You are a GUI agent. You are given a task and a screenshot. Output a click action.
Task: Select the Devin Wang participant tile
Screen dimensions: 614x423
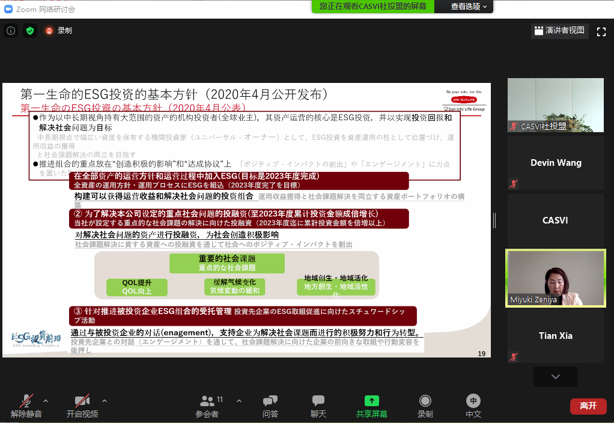[x=556, y=163]
